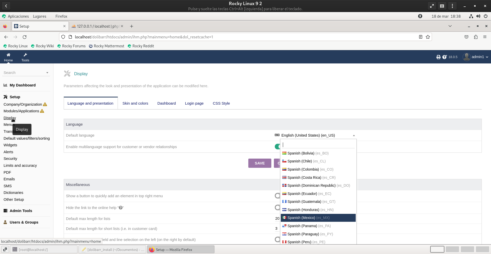Collapse the Default language dropdown

354,135
